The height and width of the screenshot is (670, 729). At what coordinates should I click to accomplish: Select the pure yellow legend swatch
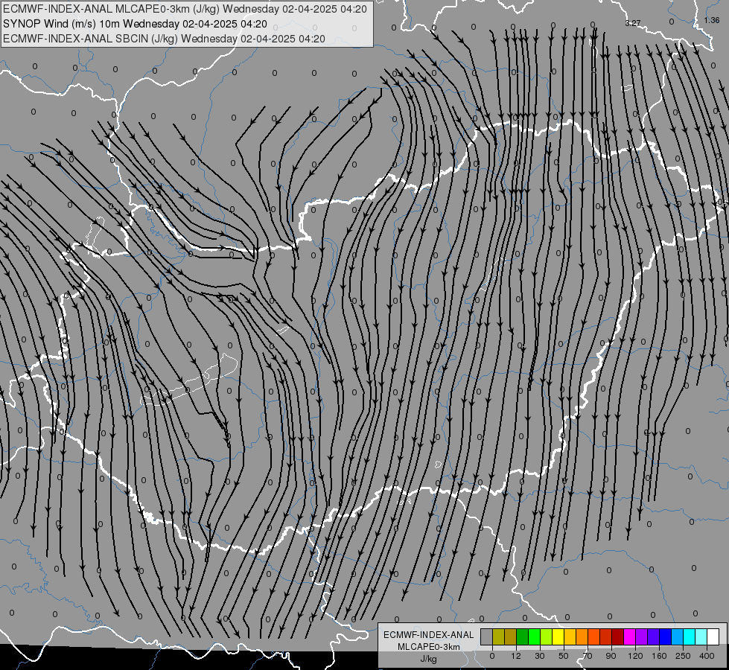pyautogui.click(x=558, y=636)
